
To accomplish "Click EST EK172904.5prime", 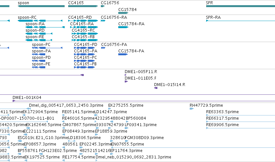I will [40, 112].
